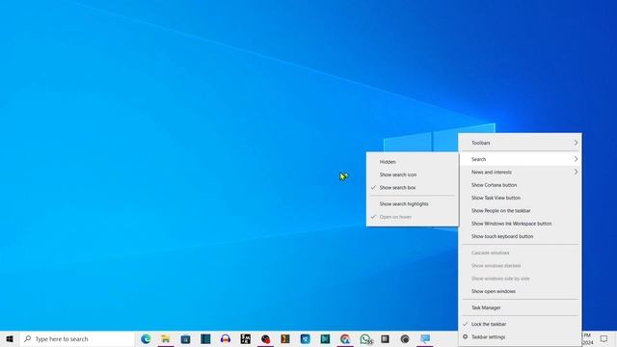This screenshot has width=617, height=347.
Task: Open the headphones app icon on taskbar
Action: [x=226, y=338]
